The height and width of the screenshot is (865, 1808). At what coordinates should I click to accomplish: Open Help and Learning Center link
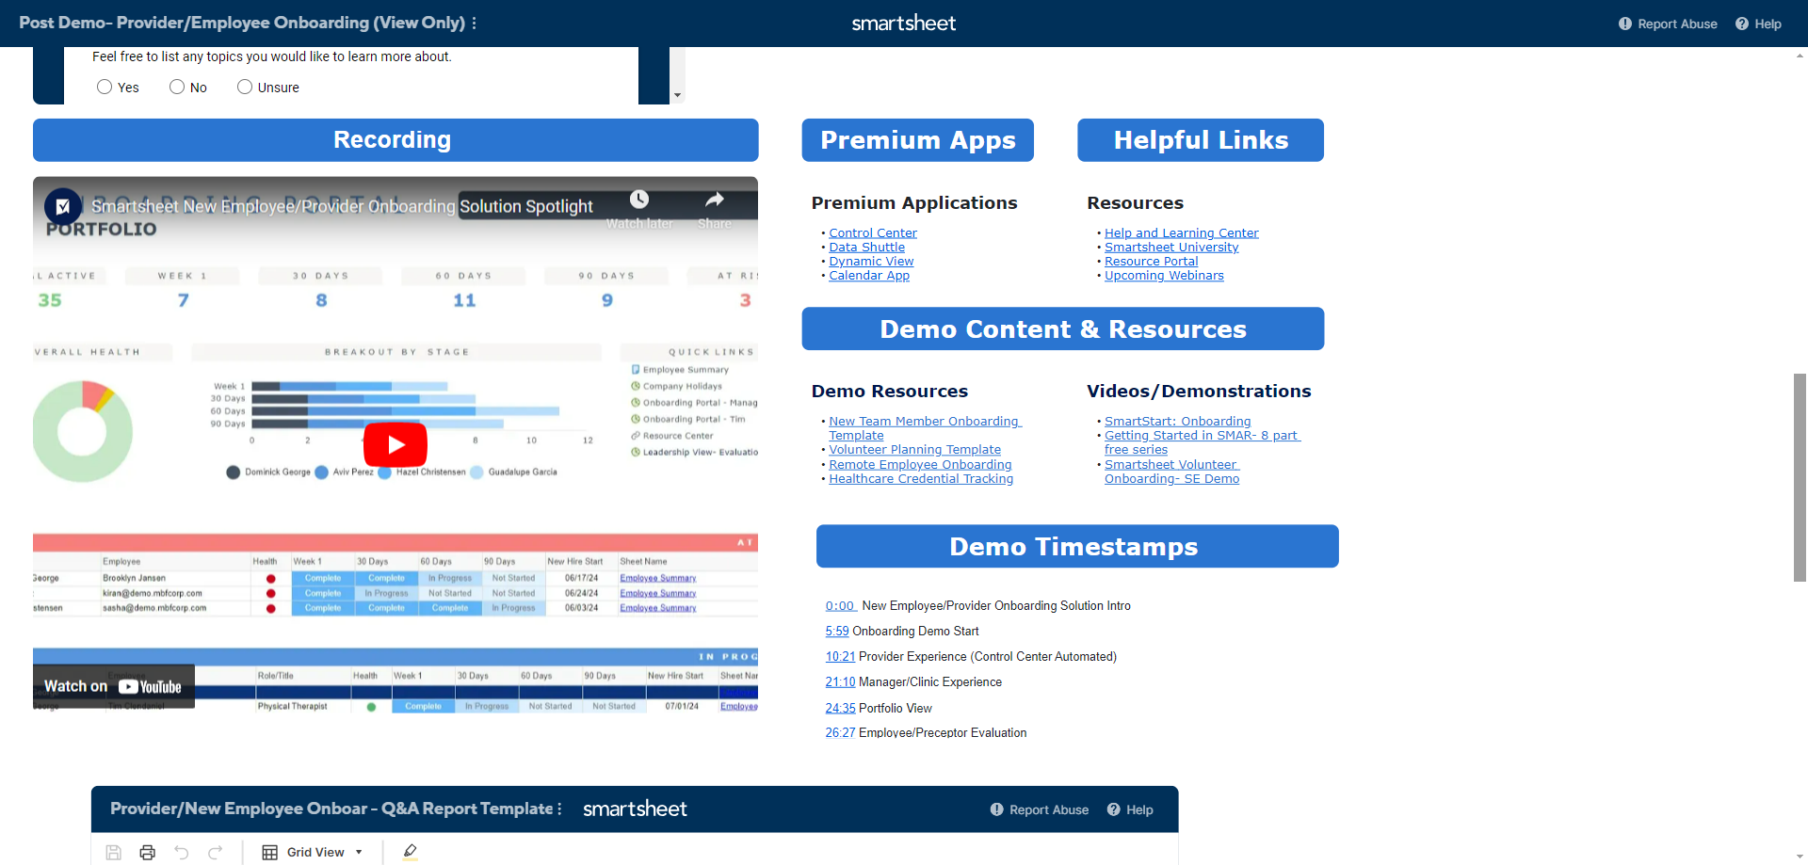pyautogui.click(x=1181, y=232)
